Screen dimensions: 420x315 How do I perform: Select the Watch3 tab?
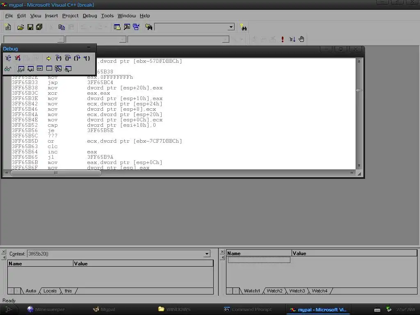297,291
